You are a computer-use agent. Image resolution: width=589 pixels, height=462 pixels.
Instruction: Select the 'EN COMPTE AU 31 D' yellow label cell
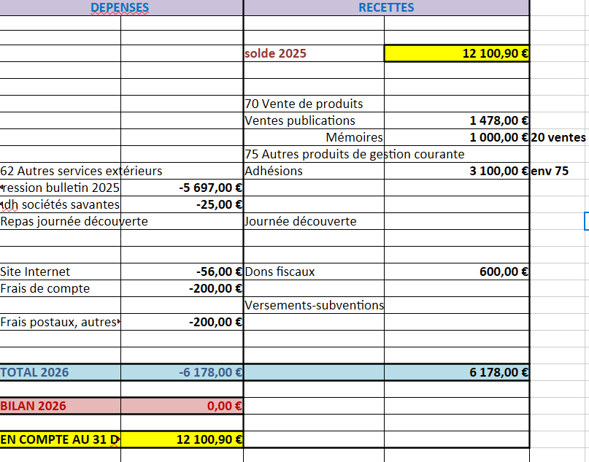point(61,439)
